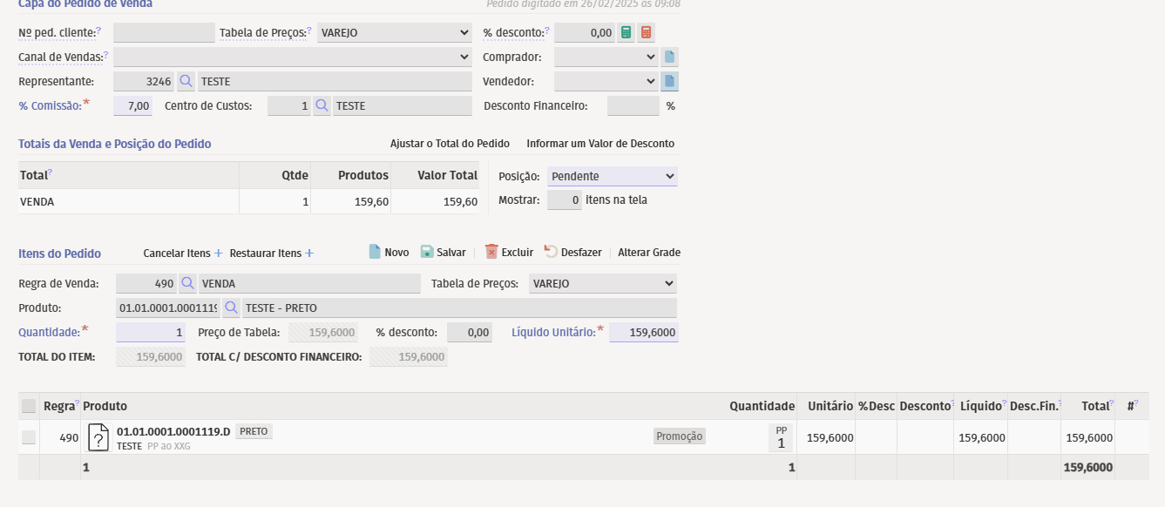
Task: Click Novo to add a new item
Action: pyautogui.click(x=389, y=253)
